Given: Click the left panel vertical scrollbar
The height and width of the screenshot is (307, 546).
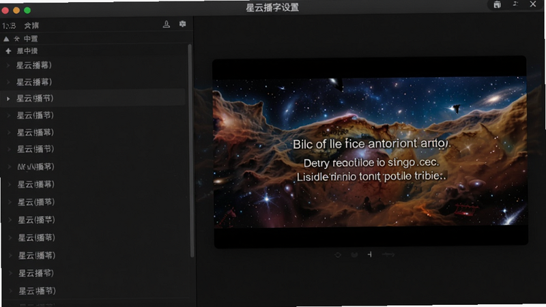Looking at the screenshot, I should (190, 151).
